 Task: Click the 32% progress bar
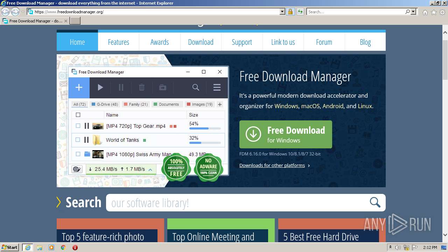206,143
